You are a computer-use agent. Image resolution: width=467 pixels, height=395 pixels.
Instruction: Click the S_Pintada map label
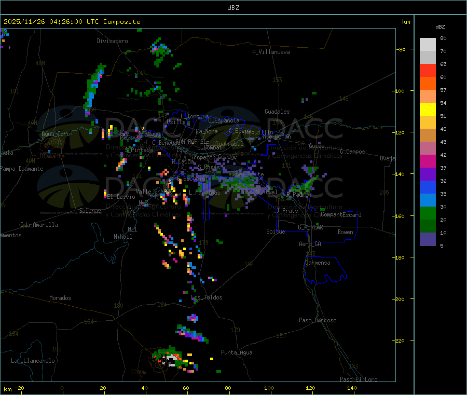tap(139, 150)
